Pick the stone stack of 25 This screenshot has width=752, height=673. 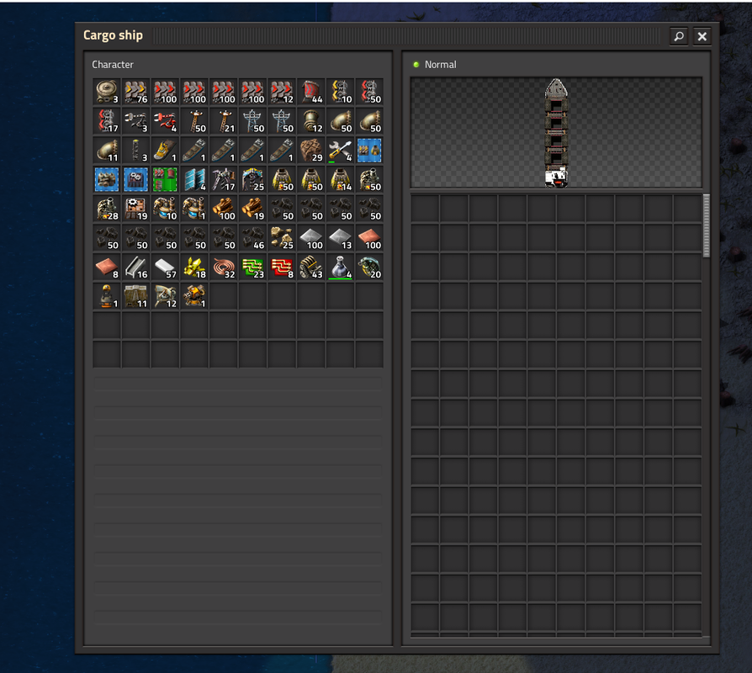(x=282, y=238)
